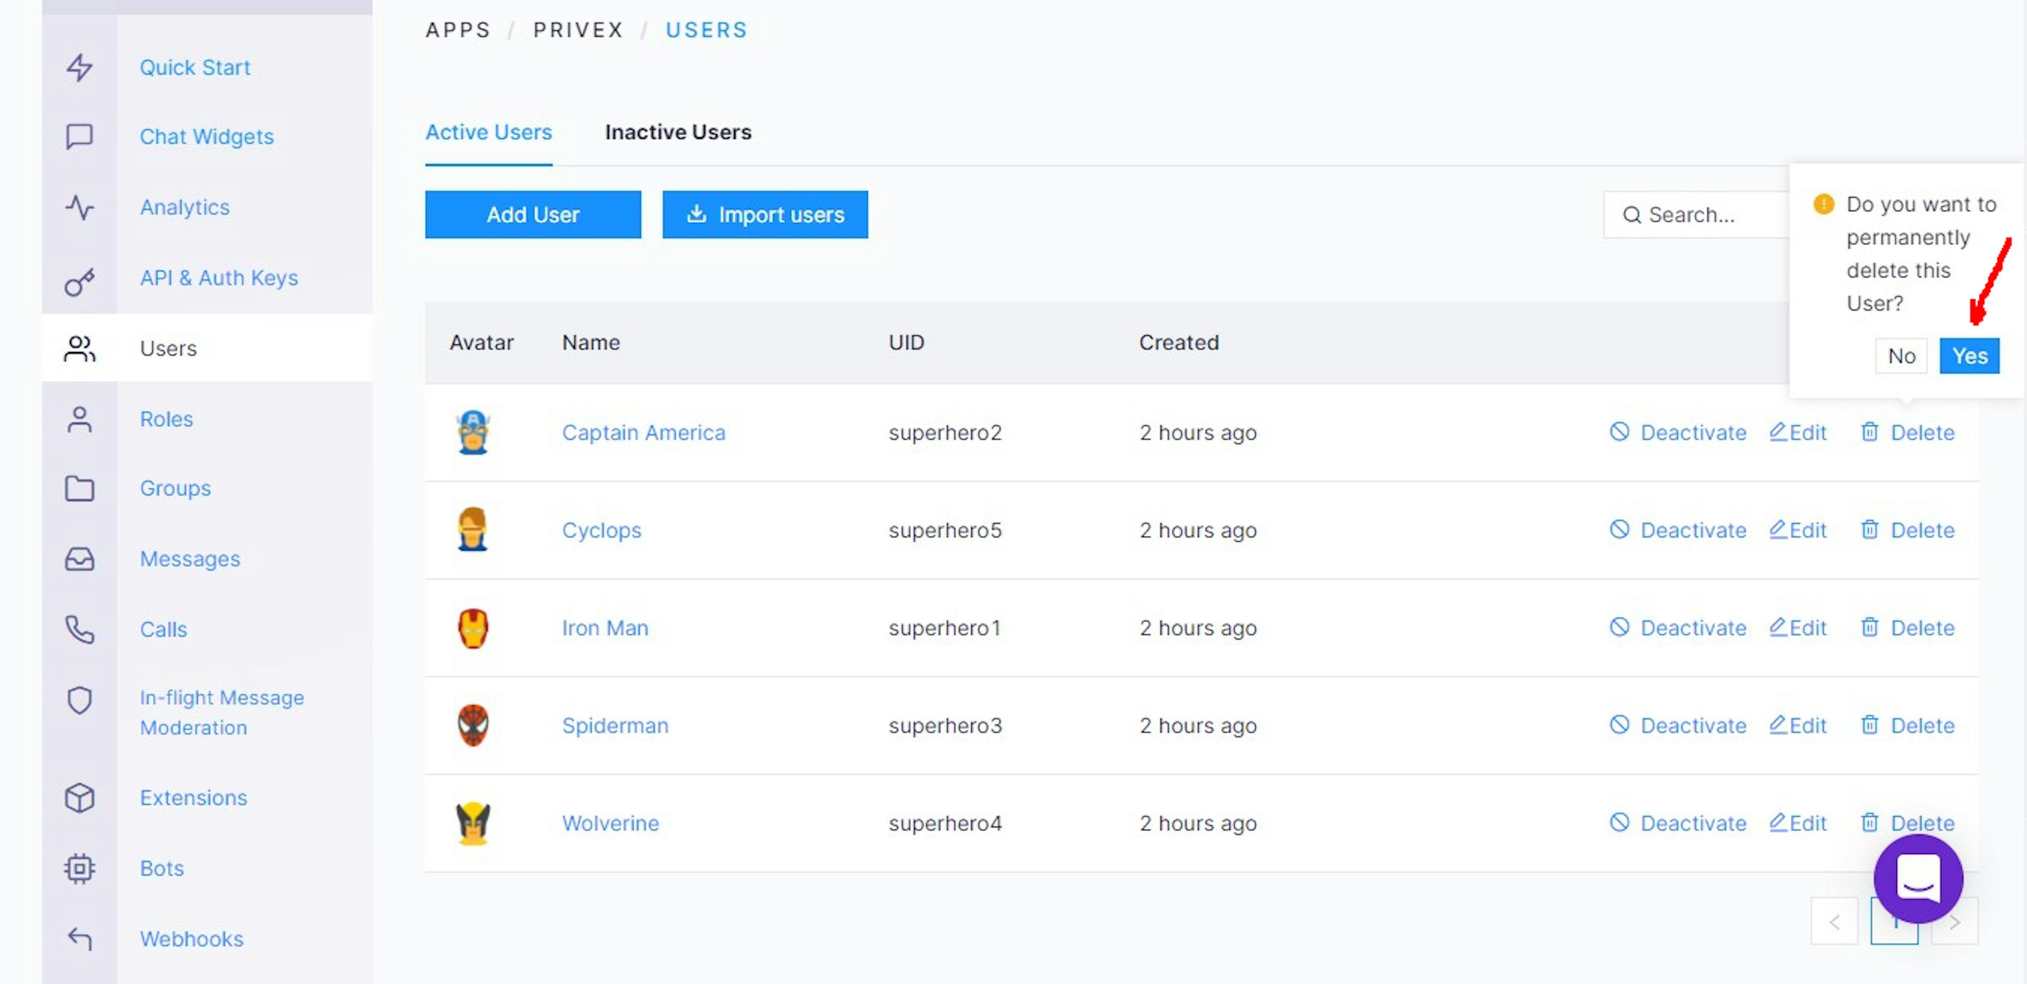
Task: Open Analytics pulse icon in sidebar
Action: 80,208
